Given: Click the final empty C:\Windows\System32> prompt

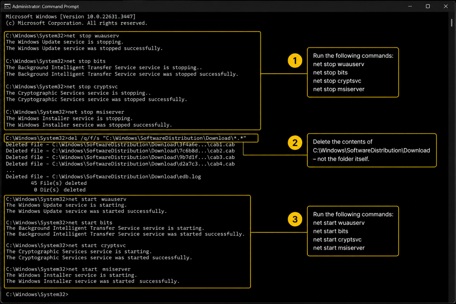Looking at the screenshot, I should [37, 294].
